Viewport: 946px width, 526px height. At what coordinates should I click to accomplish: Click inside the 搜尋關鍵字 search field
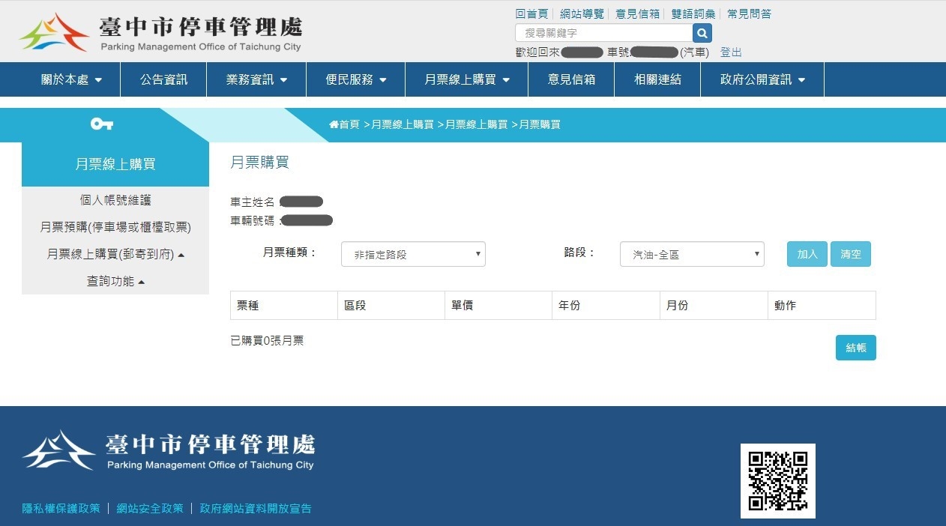click(600, 32)
